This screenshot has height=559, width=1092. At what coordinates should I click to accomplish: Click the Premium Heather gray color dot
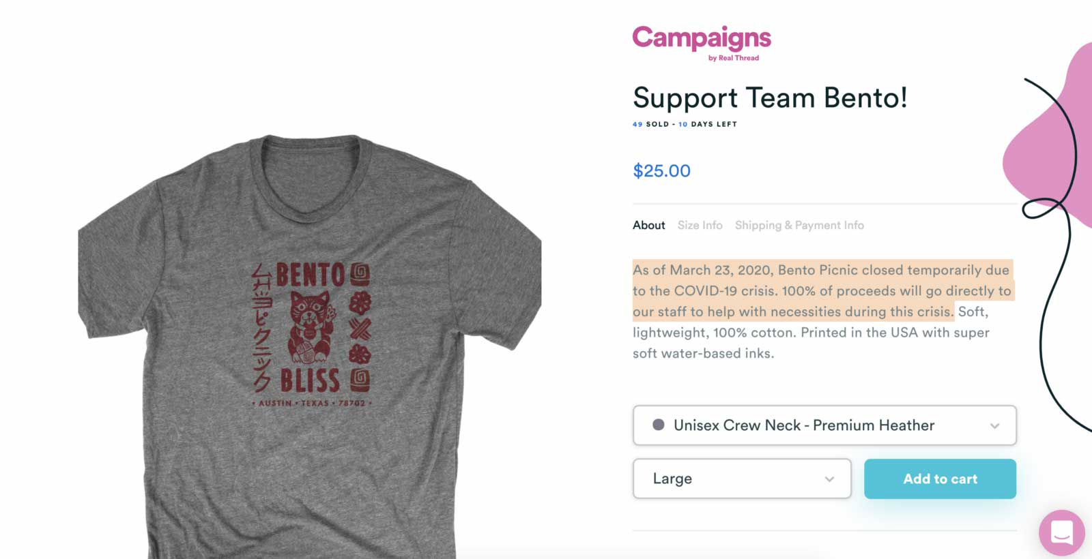[659, 425]
